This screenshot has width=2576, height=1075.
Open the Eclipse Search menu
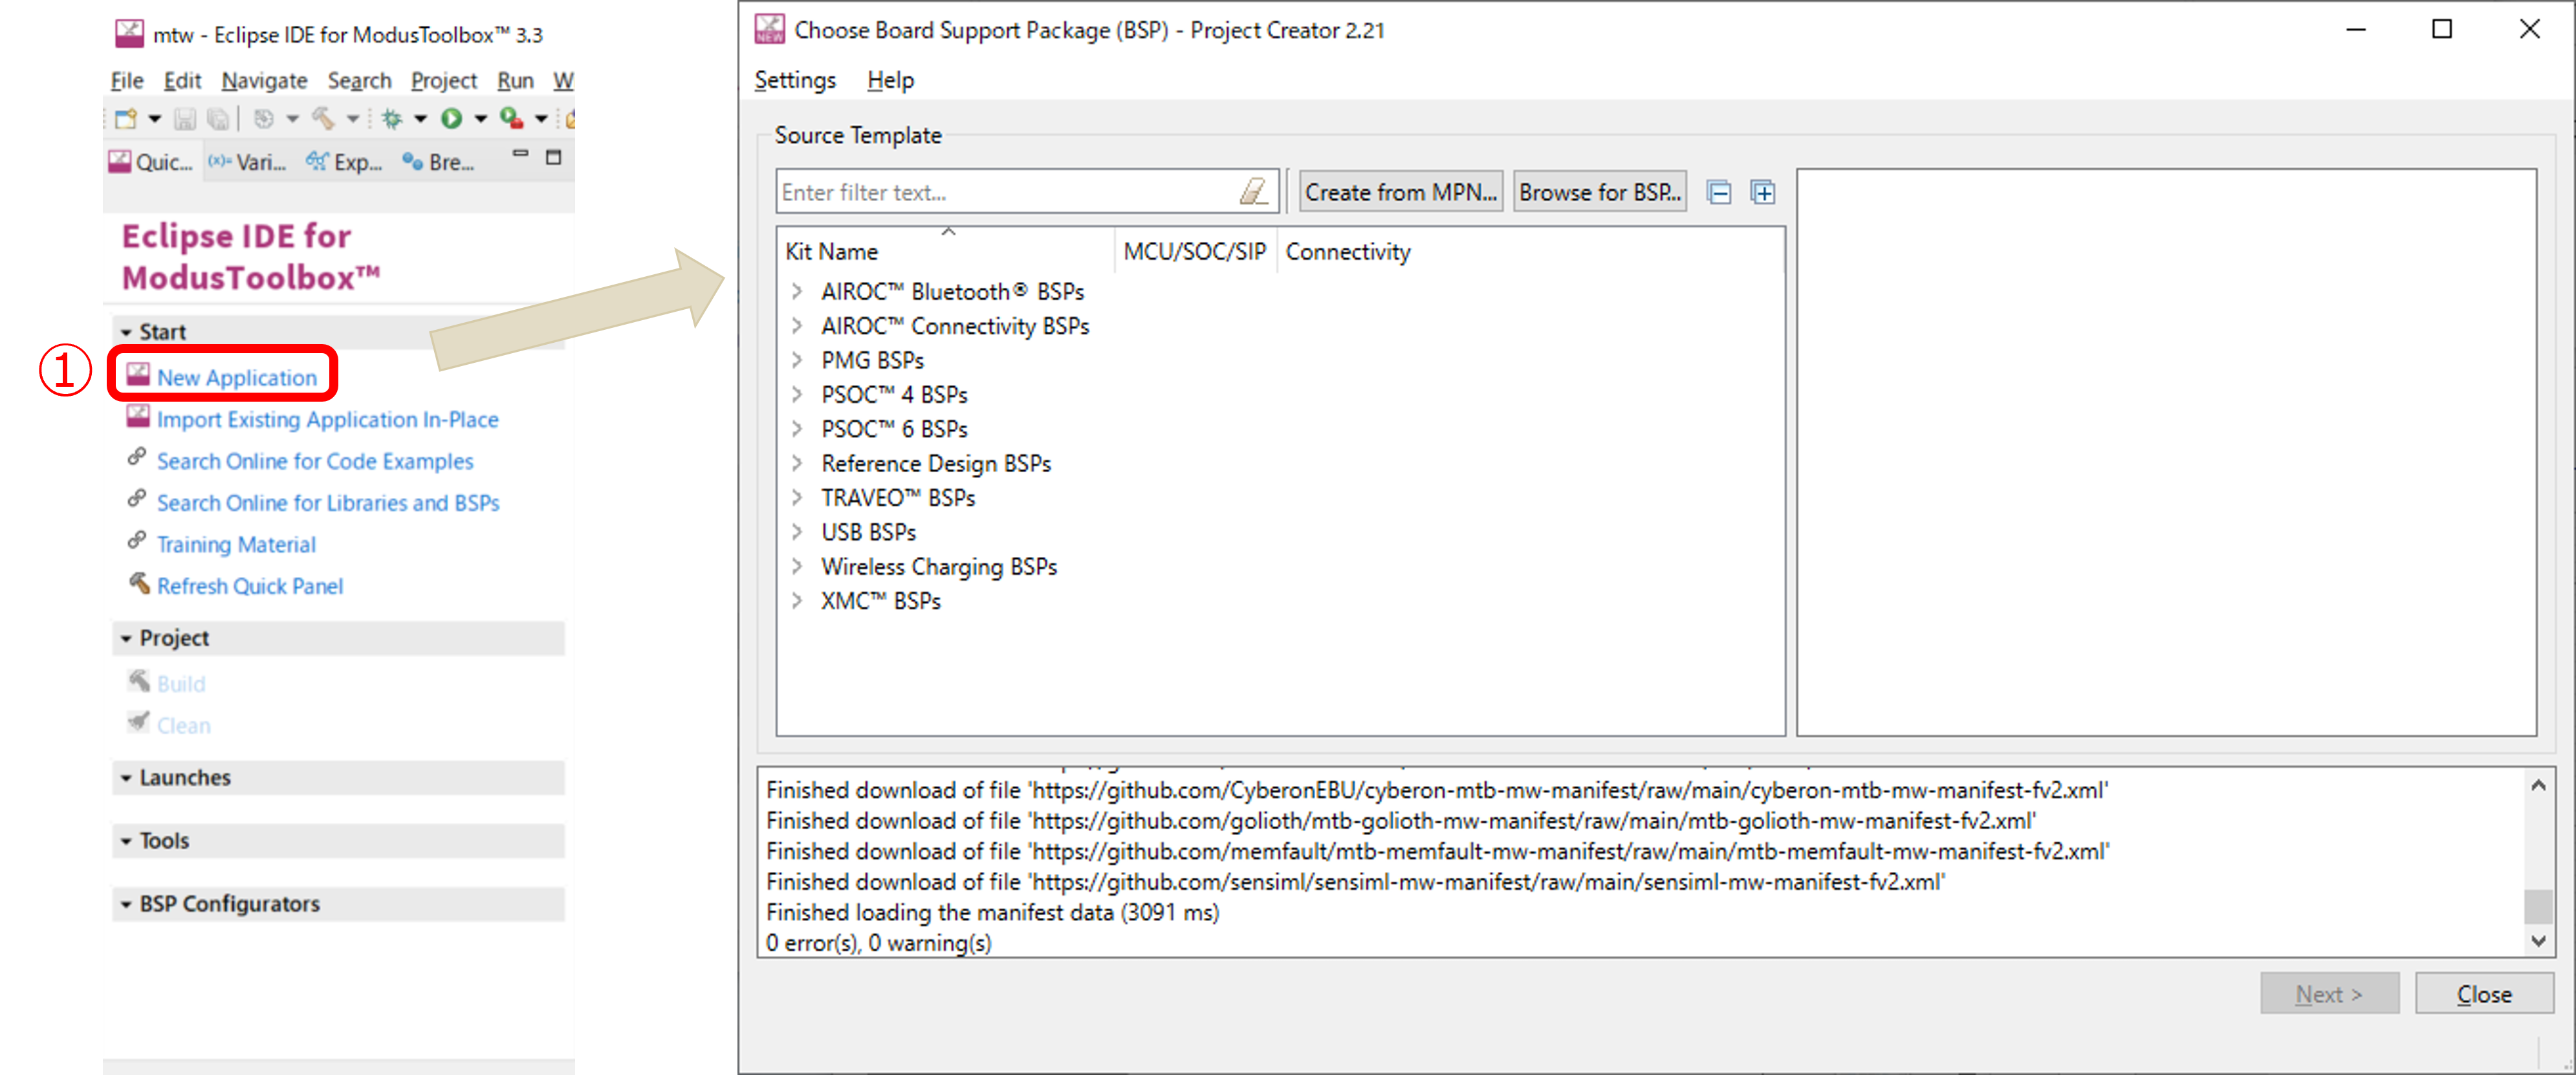(x=359, y=80)
